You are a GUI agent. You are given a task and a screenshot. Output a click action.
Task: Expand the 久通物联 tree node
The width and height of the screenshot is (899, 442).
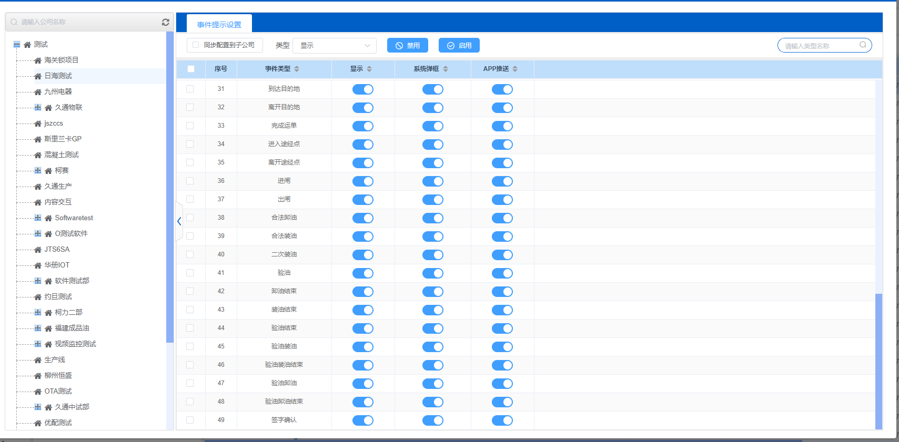pyautogui.click(x=38, y=107)
